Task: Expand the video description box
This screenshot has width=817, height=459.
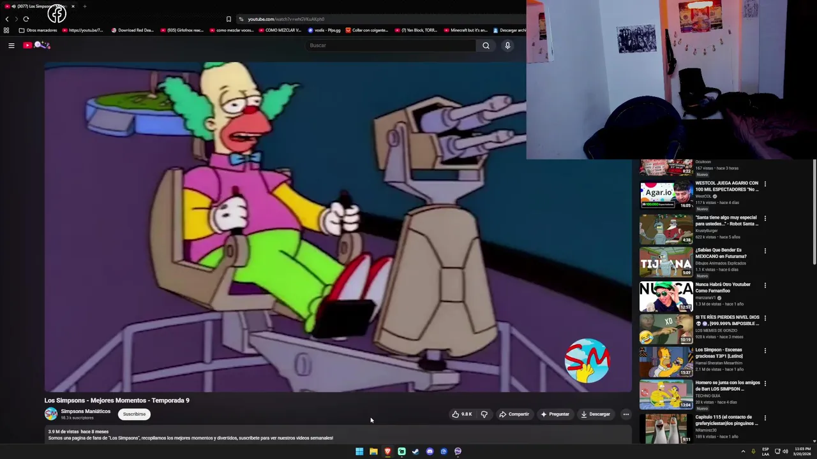Action: point(338,435)
